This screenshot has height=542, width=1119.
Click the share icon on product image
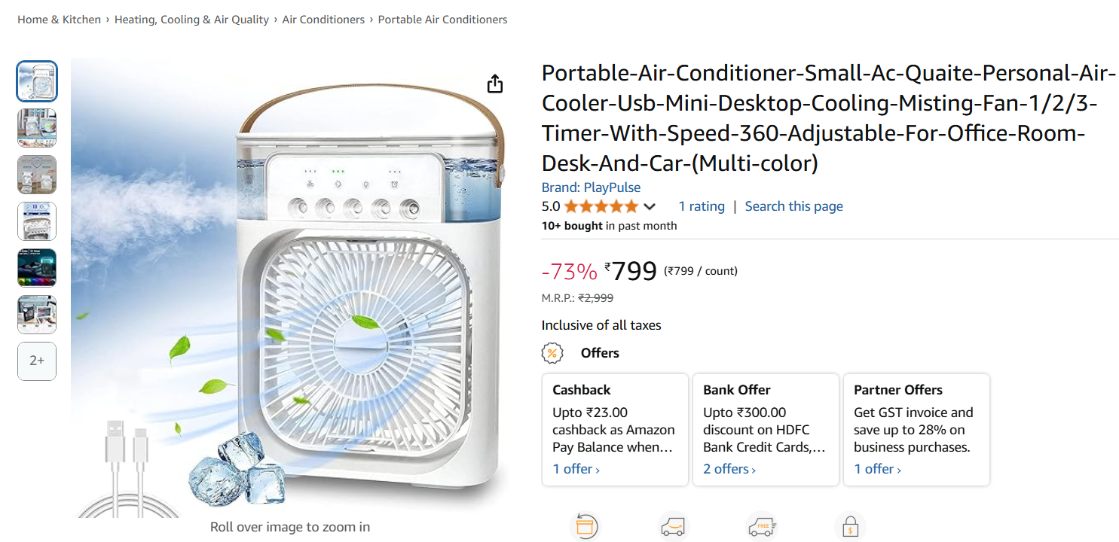tap(494, 84)
